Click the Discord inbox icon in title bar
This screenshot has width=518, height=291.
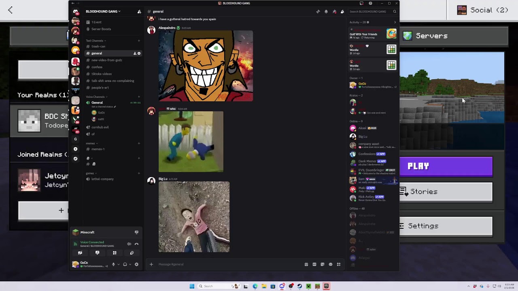(361, 3)
